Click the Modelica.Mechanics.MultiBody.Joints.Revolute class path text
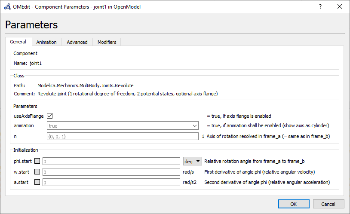This screenshot has height=214, width=350. click(85, 86)
